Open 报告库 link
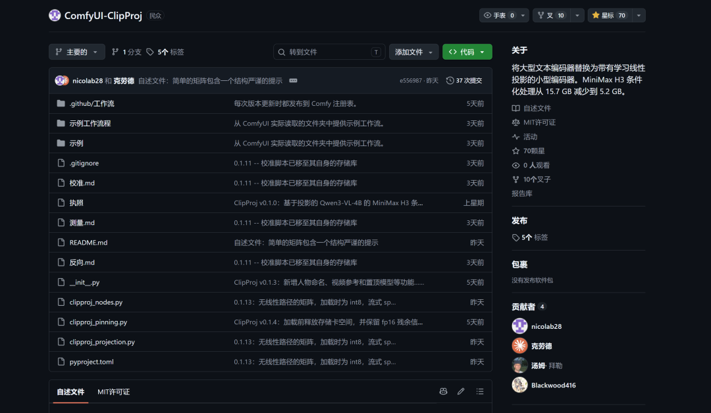711x413 pixels. tap(522, 193)
